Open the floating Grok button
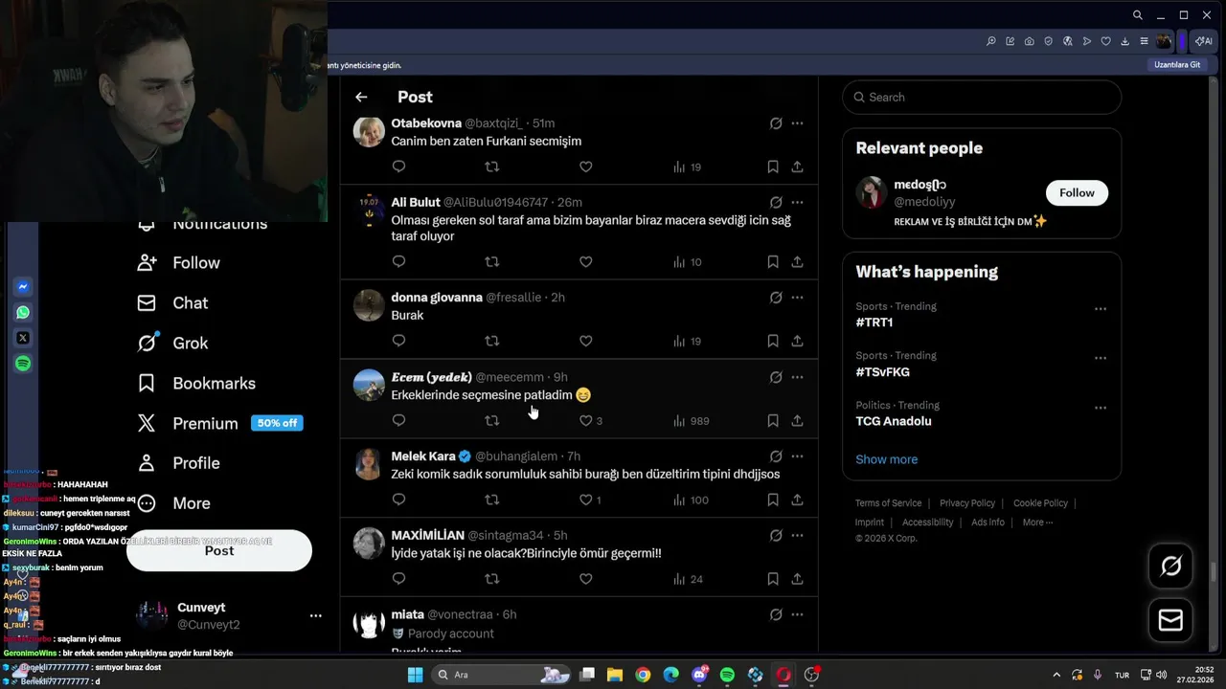Viewport: 1226px width, 689px height. pos(1170,567)
